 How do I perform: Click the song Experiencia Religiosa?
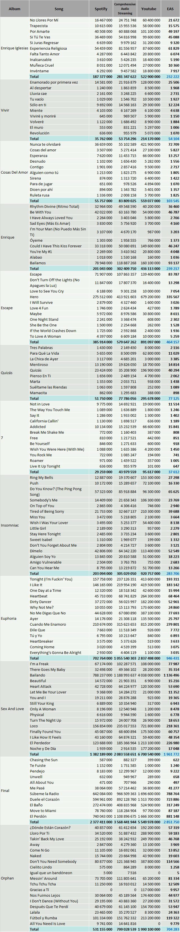click(x=49, y=48)
